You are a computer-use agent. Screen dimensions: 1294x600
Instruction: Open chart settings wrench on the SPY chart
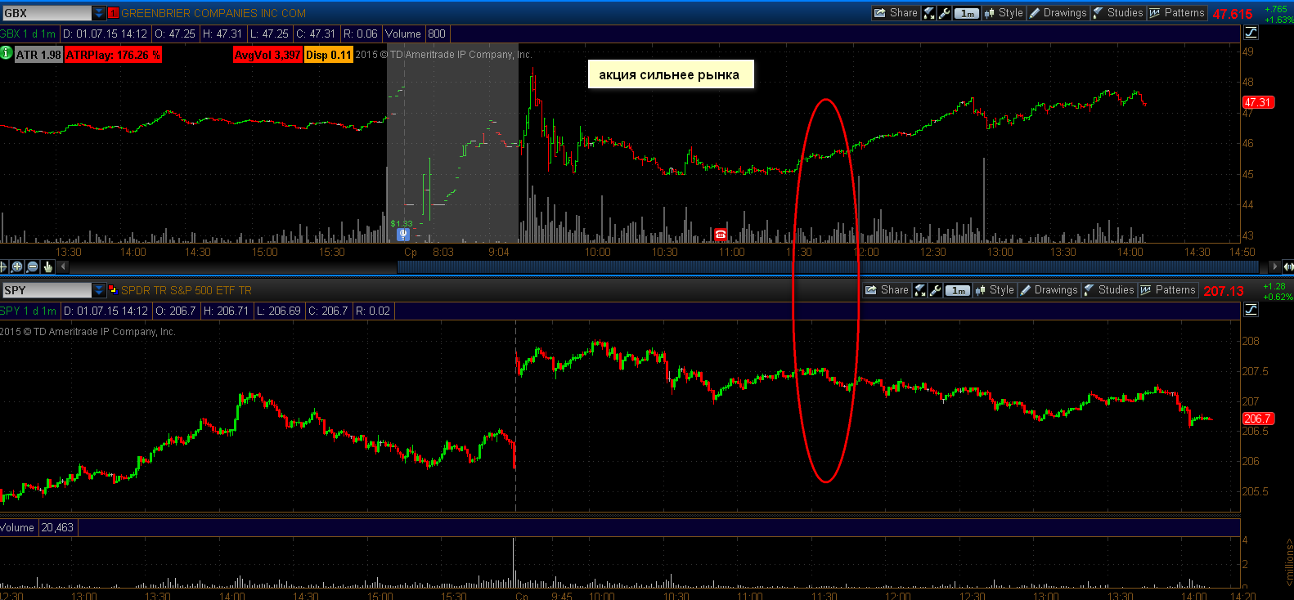click(935, 290)
